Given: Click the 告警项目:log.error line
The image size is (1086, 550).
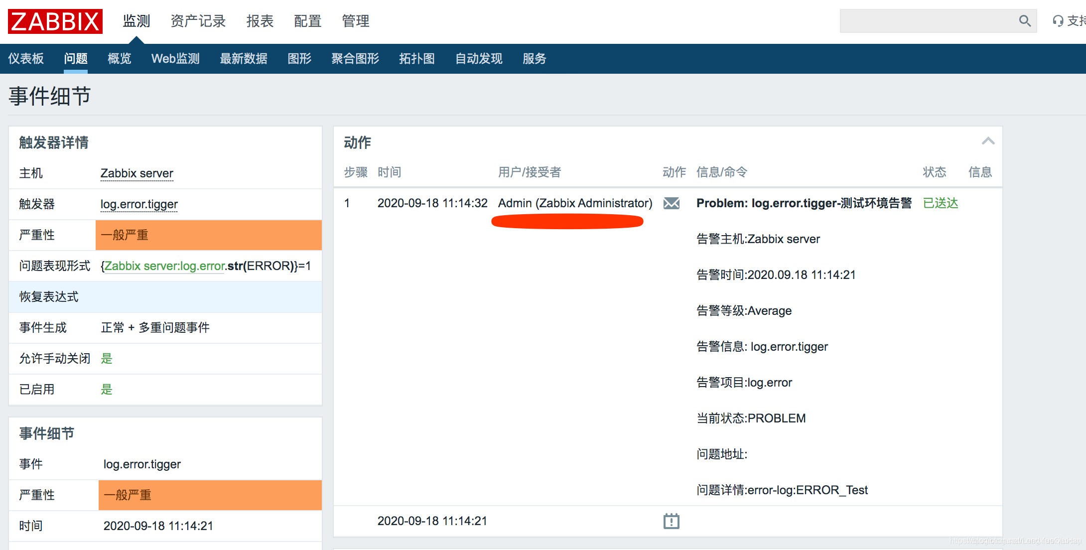Looking at the screenshot, I should [x=744, y=383].
